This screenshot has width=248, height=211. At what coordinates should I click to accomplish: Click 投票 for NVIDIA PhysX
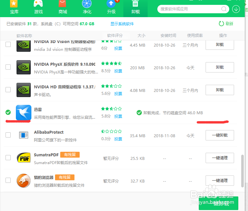[x=118, y=71]
